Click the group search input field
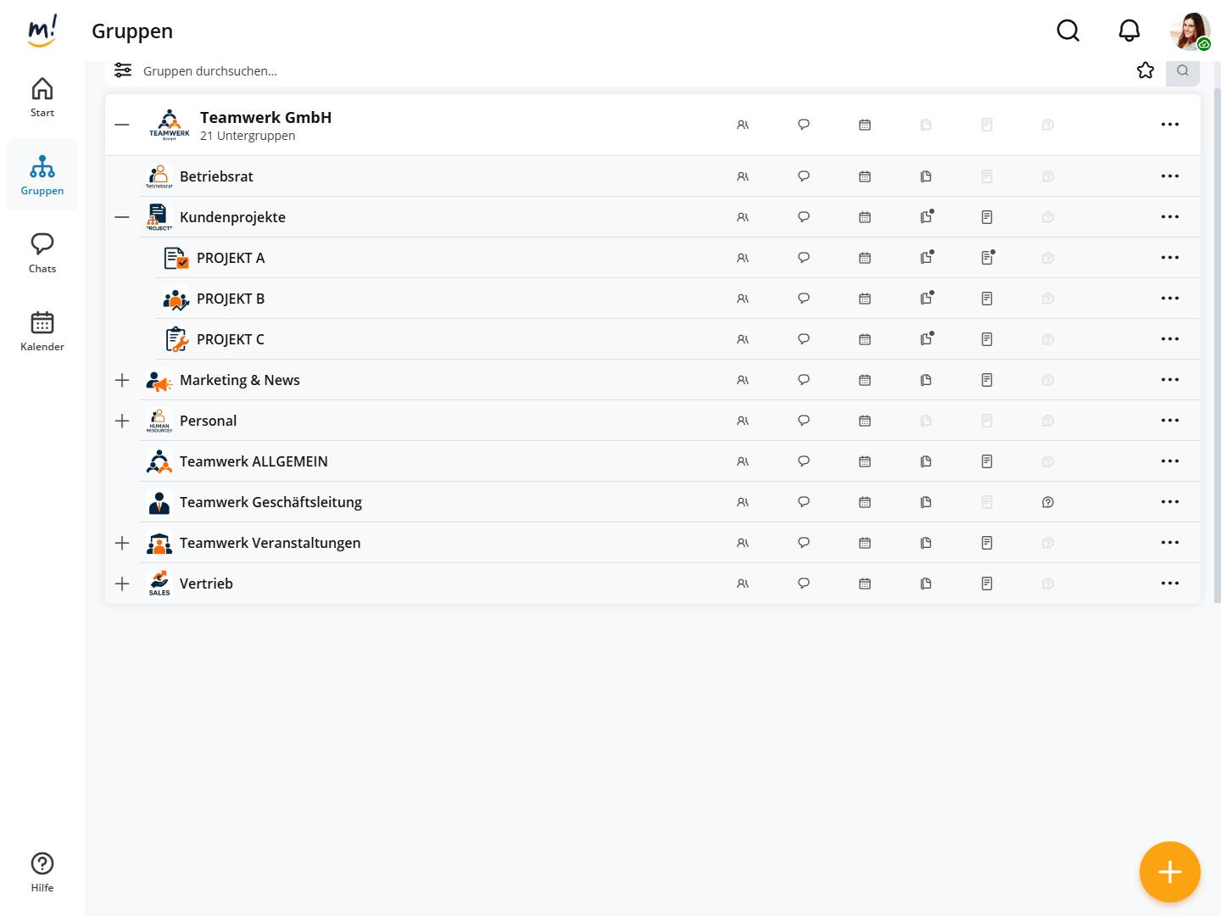The height and width of the screenshot is (916, 1221). pos(594,71)
